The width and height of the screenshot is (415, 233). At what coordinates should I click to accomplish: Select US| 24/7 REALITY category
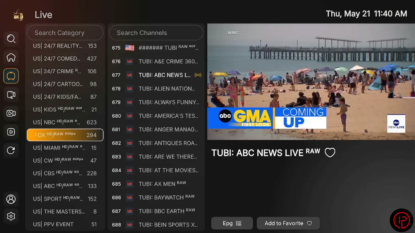(65, 46)
